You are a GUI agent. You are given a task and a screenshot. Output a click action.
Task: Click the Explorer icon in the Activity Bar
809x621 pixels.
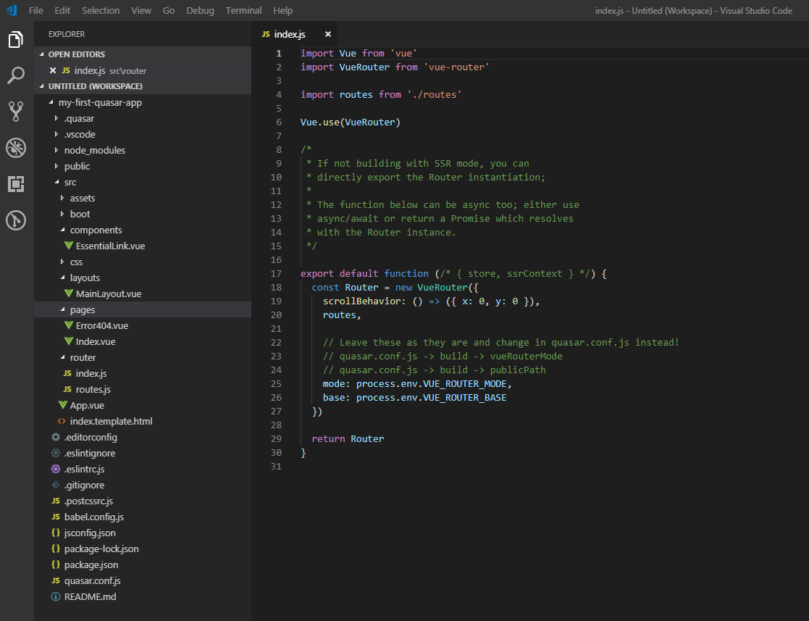16,41
